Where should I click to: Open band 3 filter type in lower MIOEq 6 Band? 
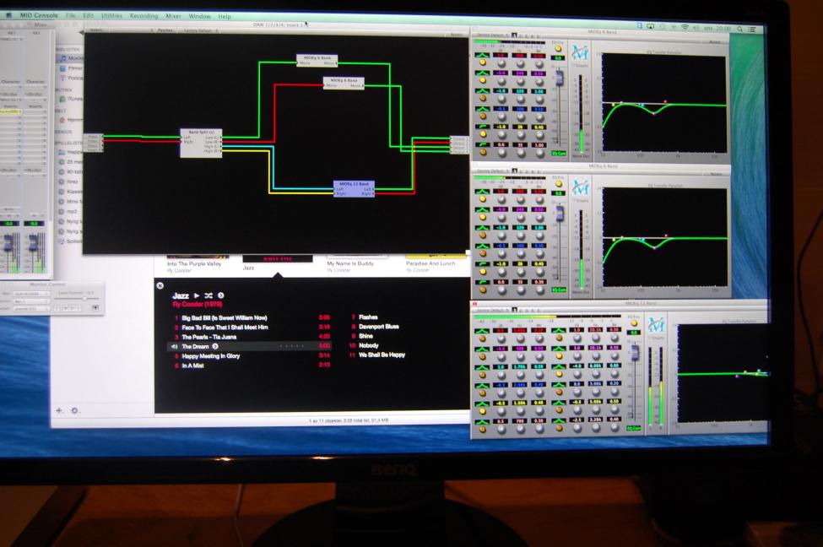coord(482,227)
